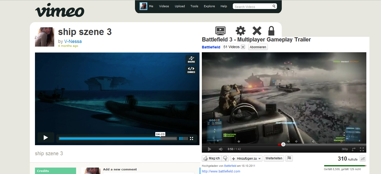Click the padlock privacy icon
Image resolution: width=381 pixels, height=174 pixels.
pos(271,31)
